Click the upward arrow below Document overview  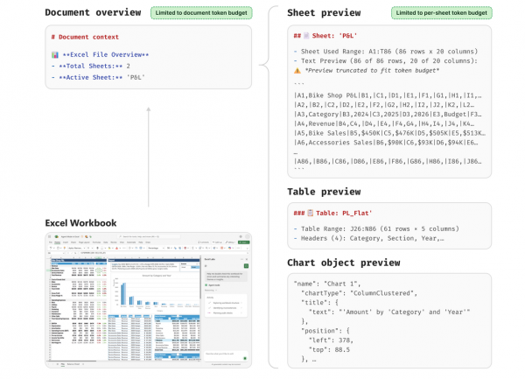(x=148, y=111)
